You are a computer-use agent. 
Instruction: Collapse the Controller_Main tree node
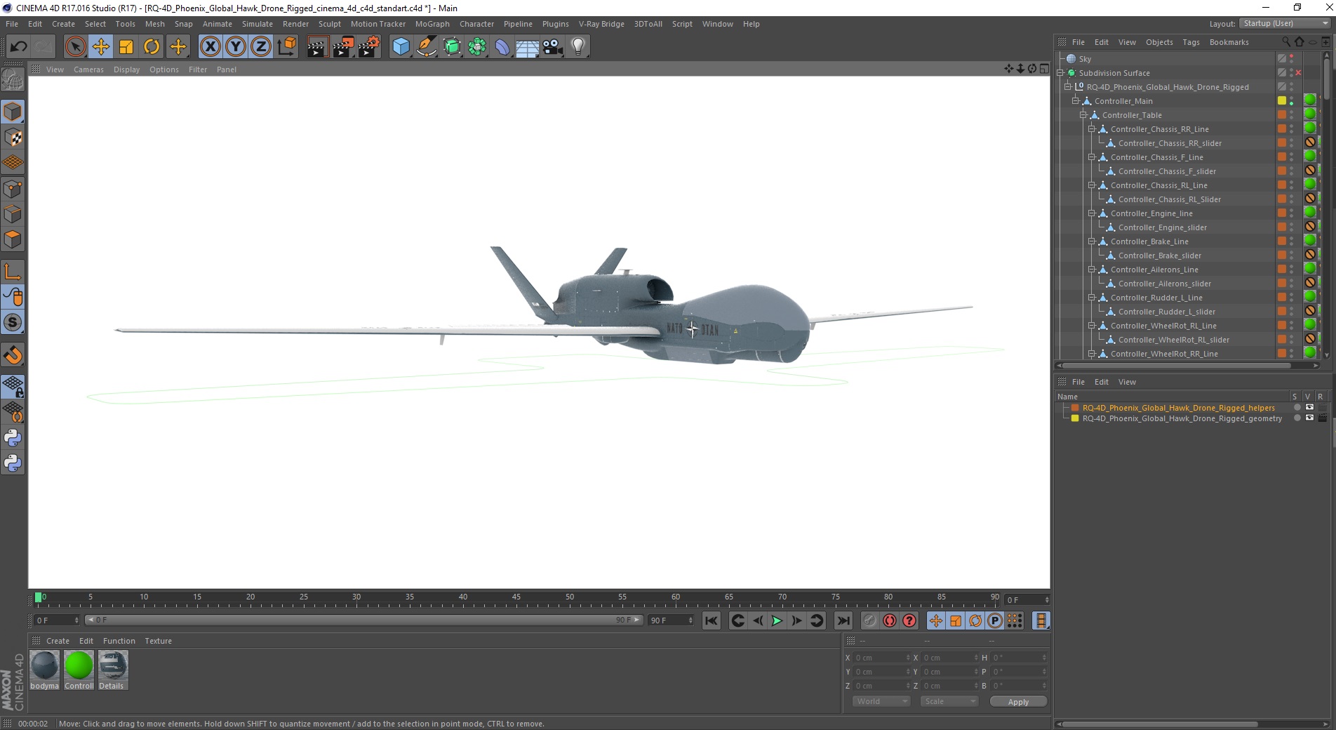coord(1075,101)
